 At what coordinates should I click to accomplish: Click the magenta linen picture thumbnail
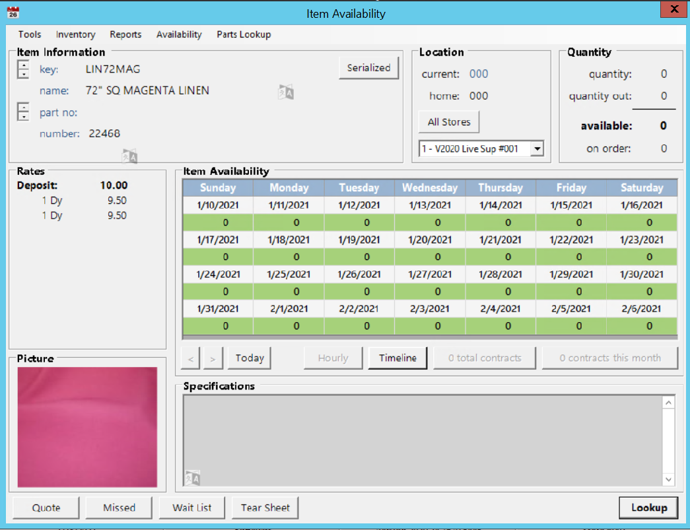87,427
